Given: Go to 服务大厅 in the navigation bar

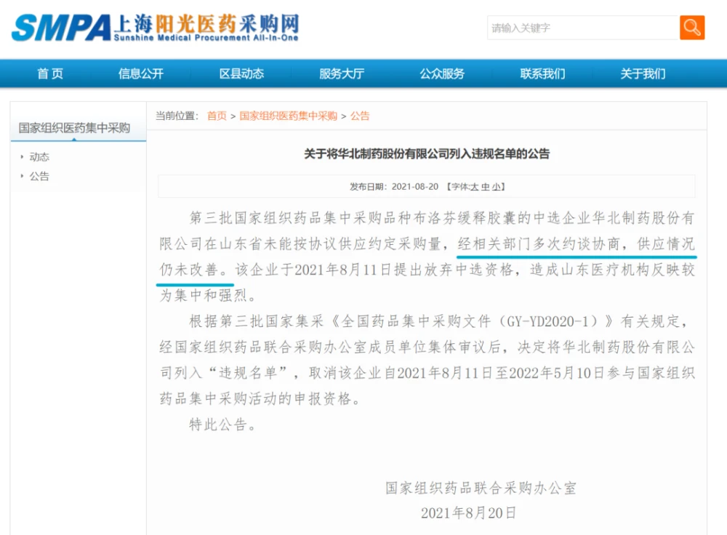Looking at the screenshot, I should tap(342, 73).
